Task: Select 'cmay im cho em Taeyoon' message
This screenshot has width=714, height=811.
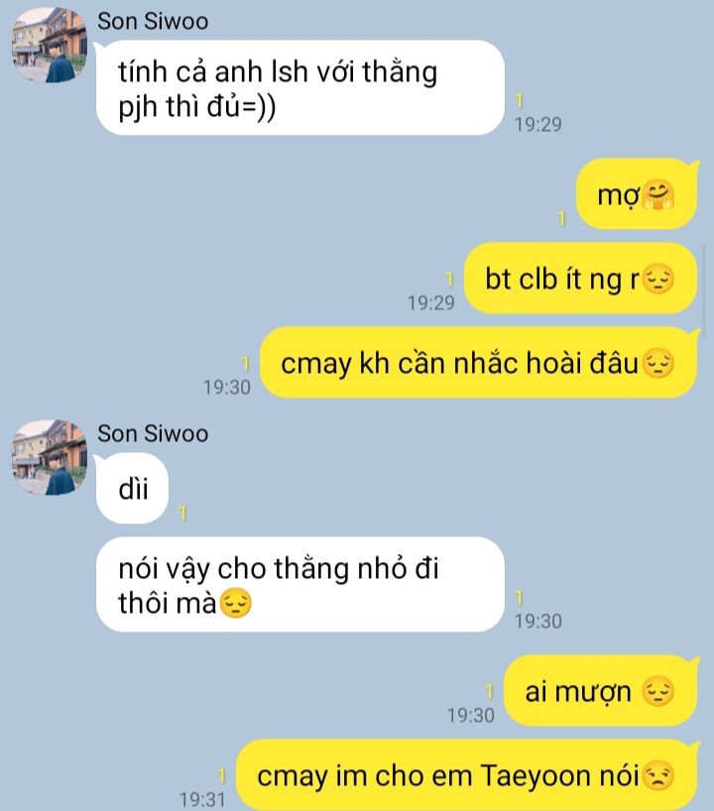Action: [x=467, y=774]
